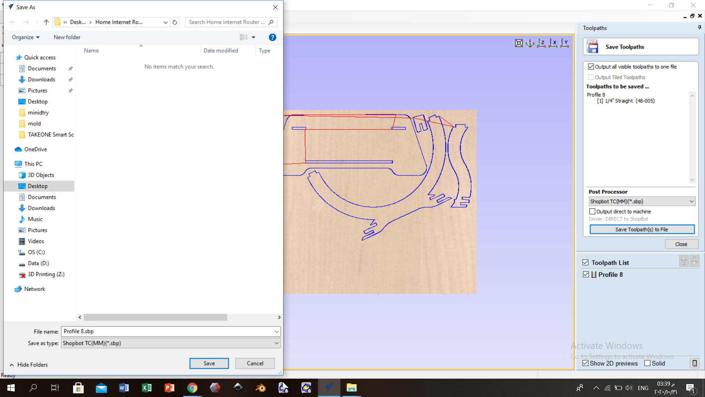Enable Output direct to machine
This screenshot has width=705, height=397.
592,211
